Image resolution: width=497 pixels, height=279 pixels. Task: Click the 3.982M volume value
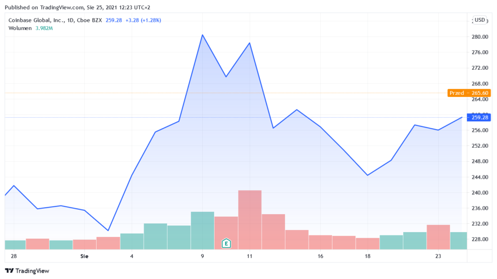[x=44, y=28]
